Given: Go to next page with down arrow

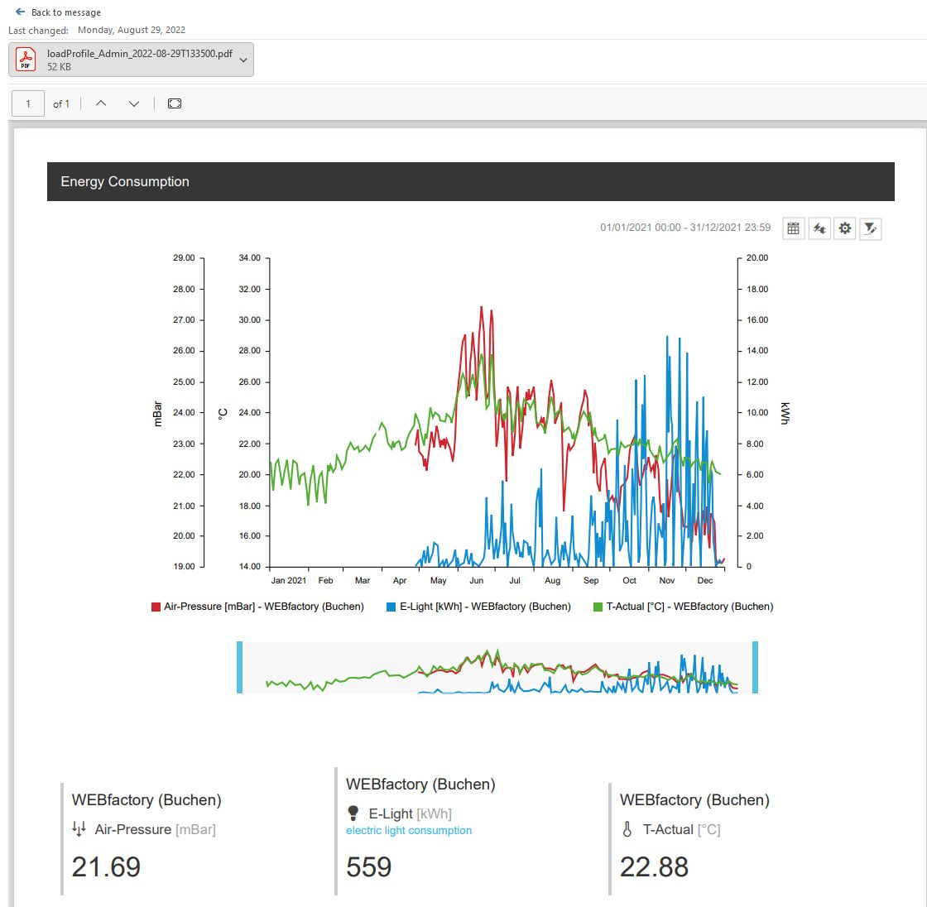Looking at the screenshot, I should click(134, 103).
